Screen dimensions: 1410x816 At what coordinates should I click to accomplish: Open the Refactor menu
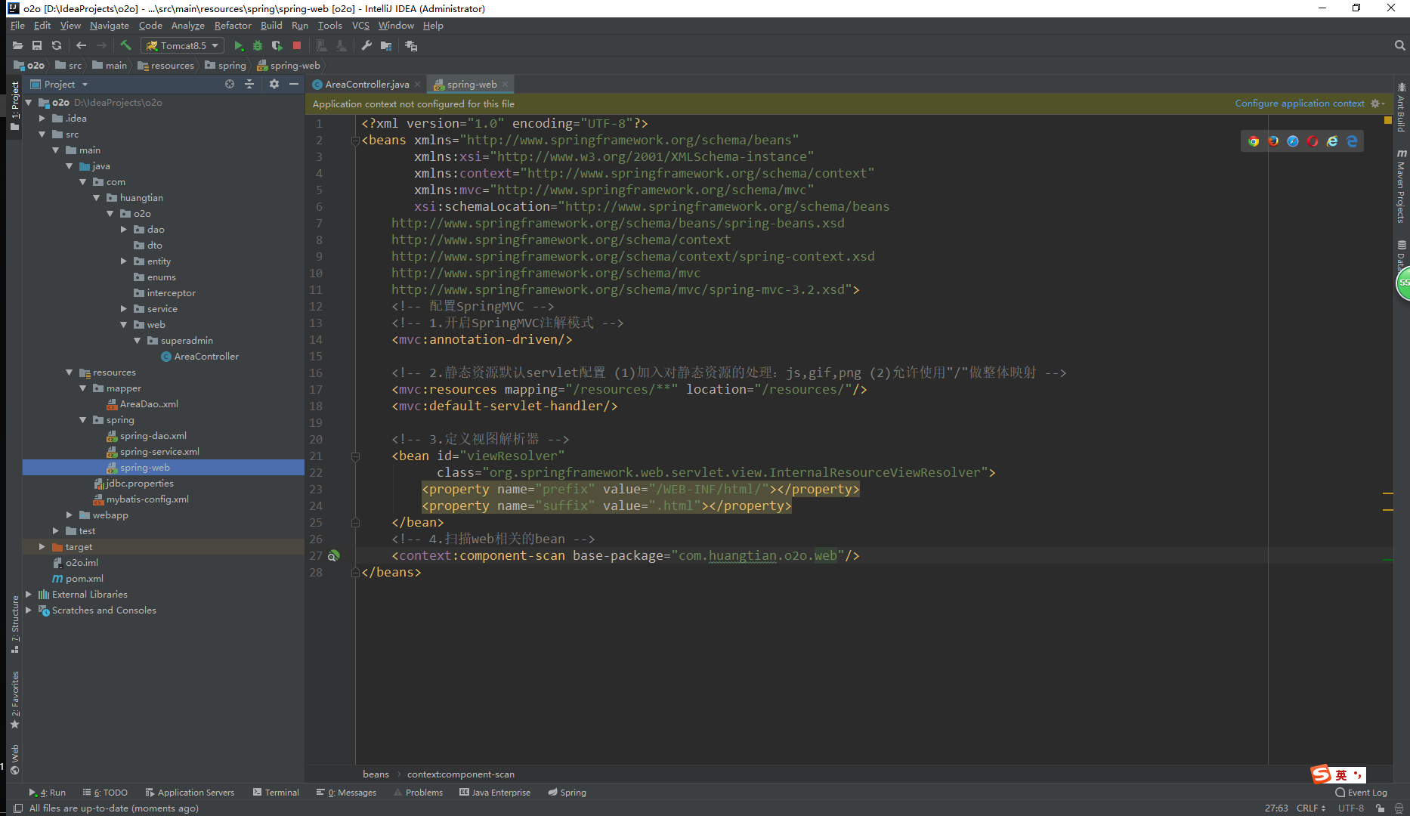point(233,26)
